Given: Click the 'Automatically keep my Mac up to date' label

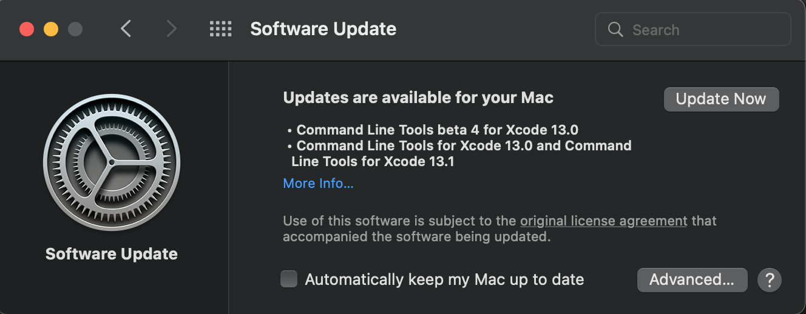Looking at the screenshot, I should [x=444, y=279].
